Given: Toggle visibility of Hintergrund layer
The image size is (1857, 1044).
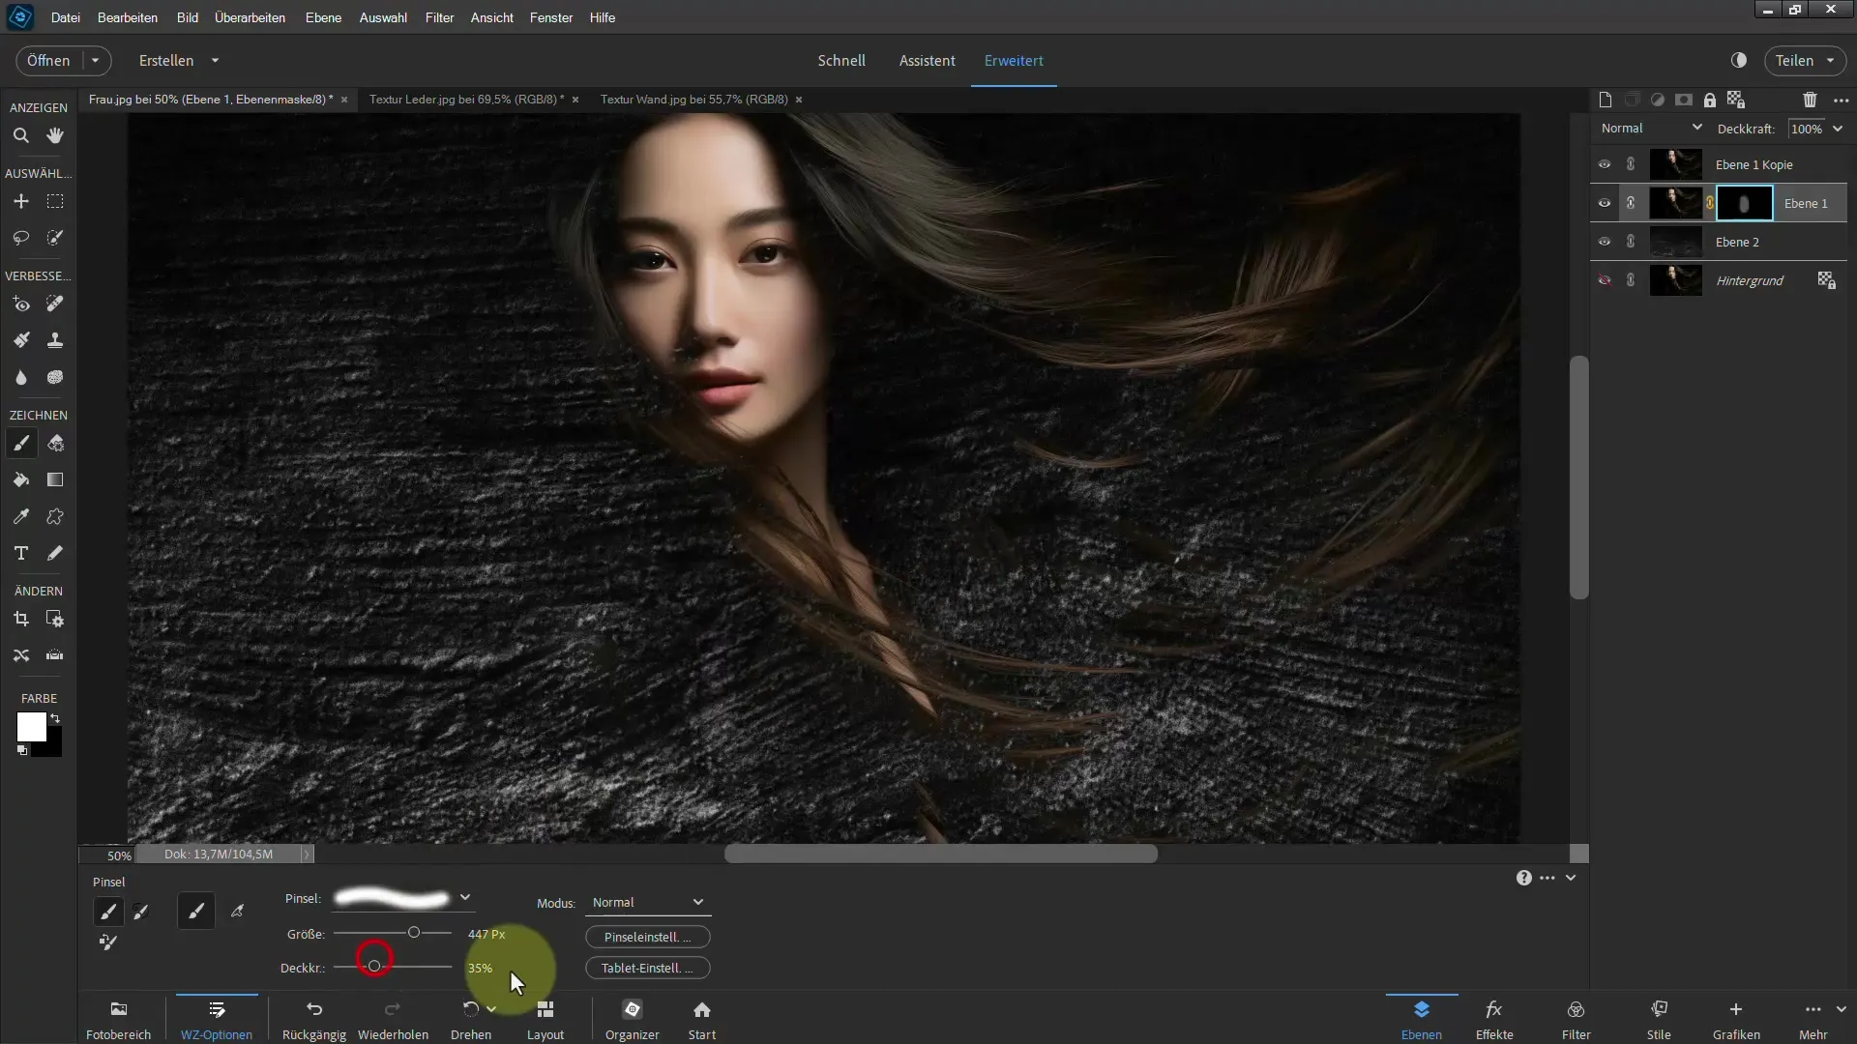Looking at the screenshot, I should click(x=1605, y=279).
